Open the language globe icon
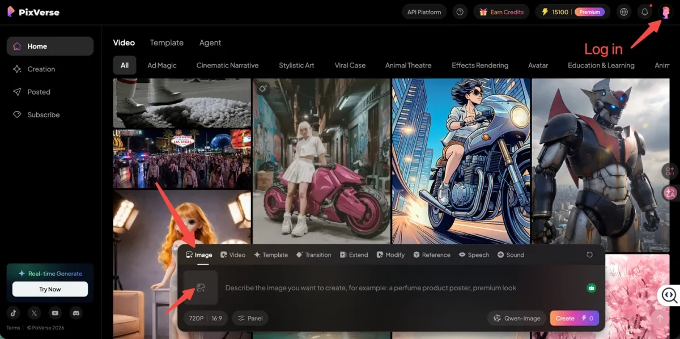This screenshot has width=680, height=339. click(x=624, y=12)
